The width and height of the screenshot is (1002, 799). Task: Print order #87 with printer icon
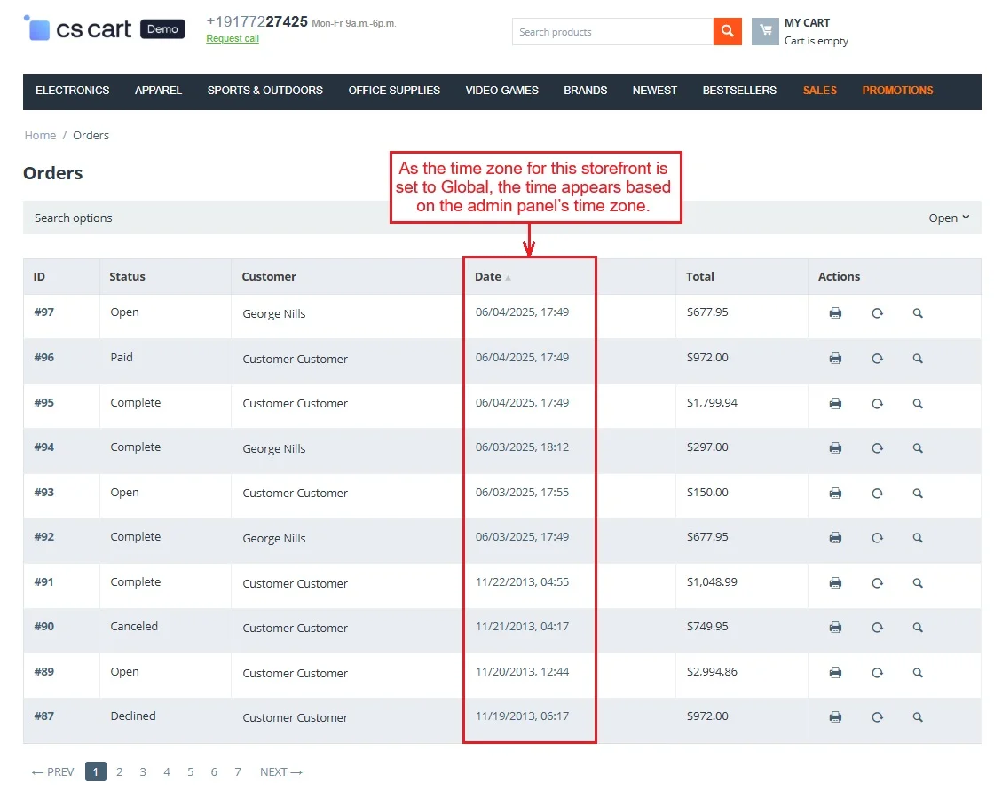pos(835,717)
